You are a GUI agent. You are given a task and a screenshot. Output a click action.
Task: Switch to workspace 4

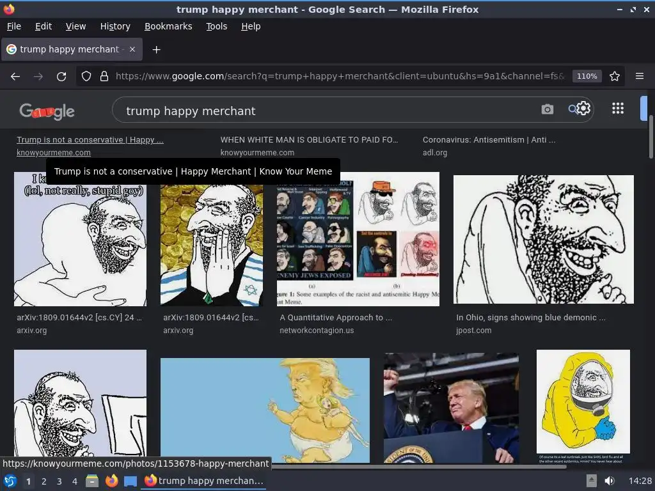click(75, 481)
